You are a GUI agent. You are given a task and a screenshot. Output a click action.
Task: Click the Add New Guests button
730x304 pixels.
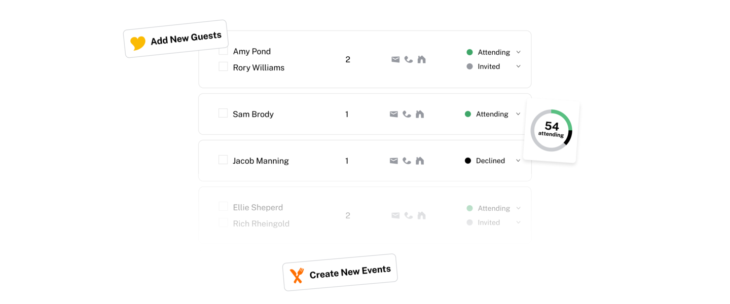(176, 39)
